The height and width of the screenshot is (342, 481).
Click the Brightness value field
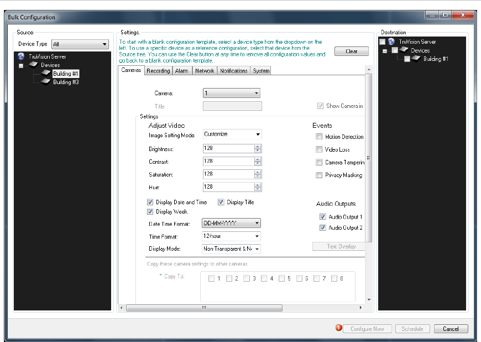[x=228, y=149]
